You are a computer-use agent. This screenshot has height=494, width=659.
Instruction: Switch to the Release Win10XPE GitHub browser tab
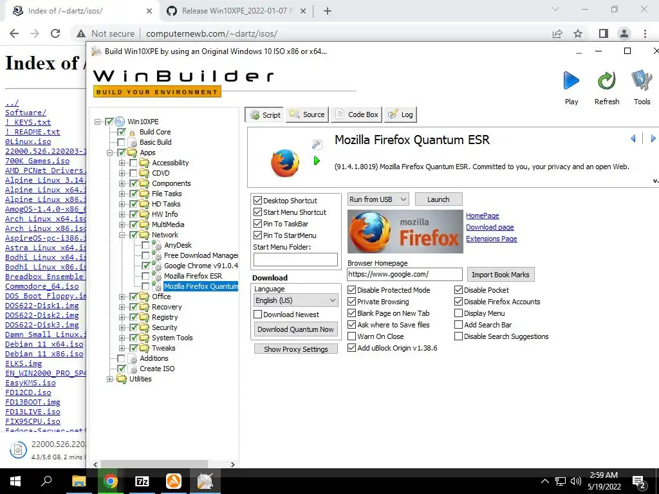237,11
